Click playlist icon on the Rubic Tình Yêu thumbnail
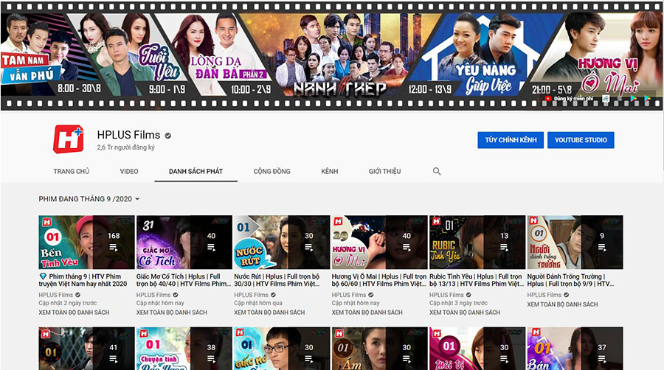664x370 pixels. pos(504,248)
